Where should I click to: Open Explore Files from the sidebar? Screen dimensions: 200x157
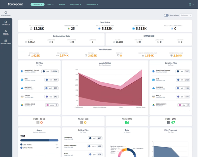coord(6,23)
